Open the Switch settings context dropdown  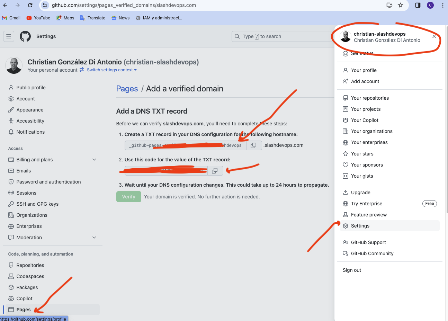[x=111, y=70]
